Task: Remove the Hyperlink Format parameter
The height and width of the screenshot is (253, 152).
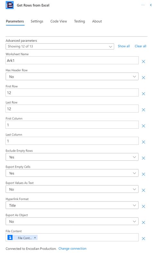Action: 143,206
